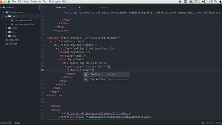
Task: Open font-awesome.min.css in tree
Action: click(25, 24)
